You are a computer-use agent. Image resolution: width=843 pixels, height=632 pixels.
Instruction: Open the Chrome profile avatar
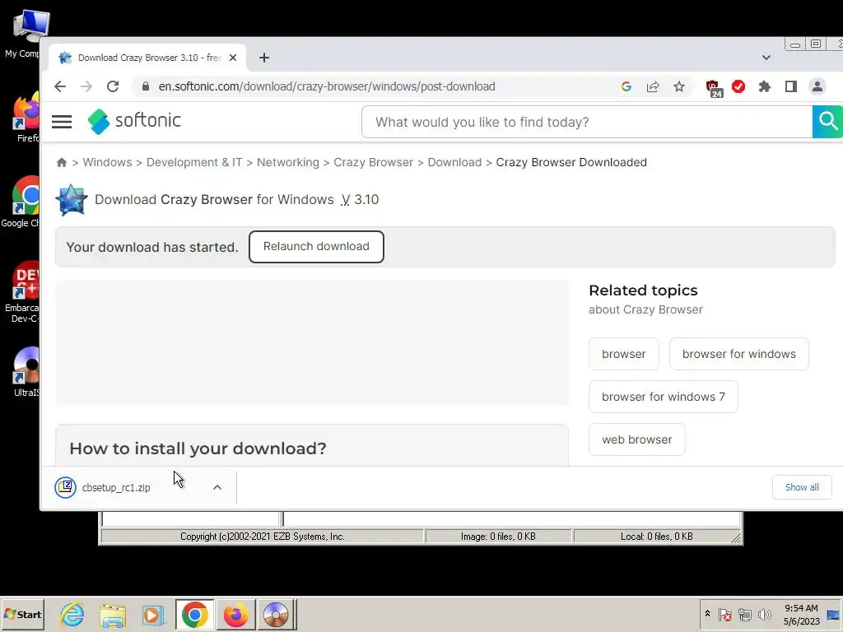(817, 86)
